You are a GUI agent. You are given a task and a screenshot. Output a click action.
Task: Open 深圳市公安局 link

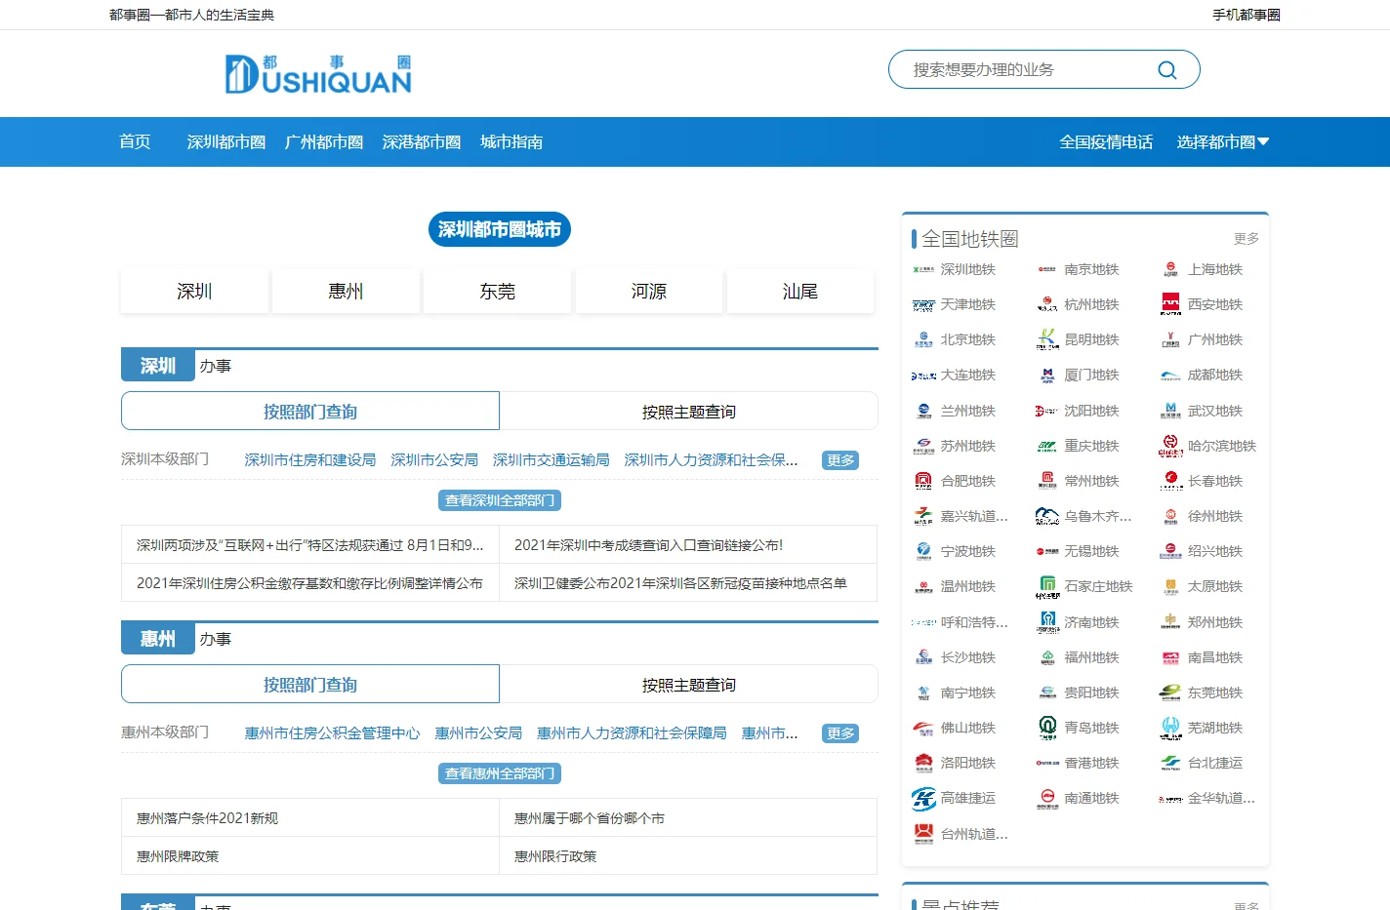(434, 460)
